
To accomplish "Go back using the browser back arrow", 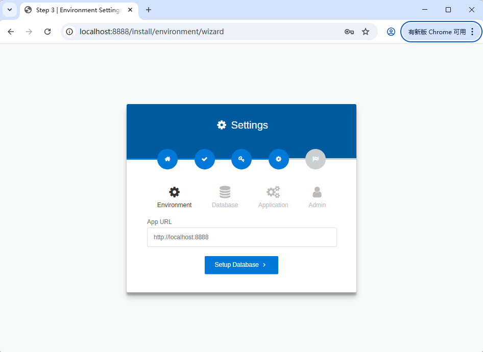I will point(11,32).
